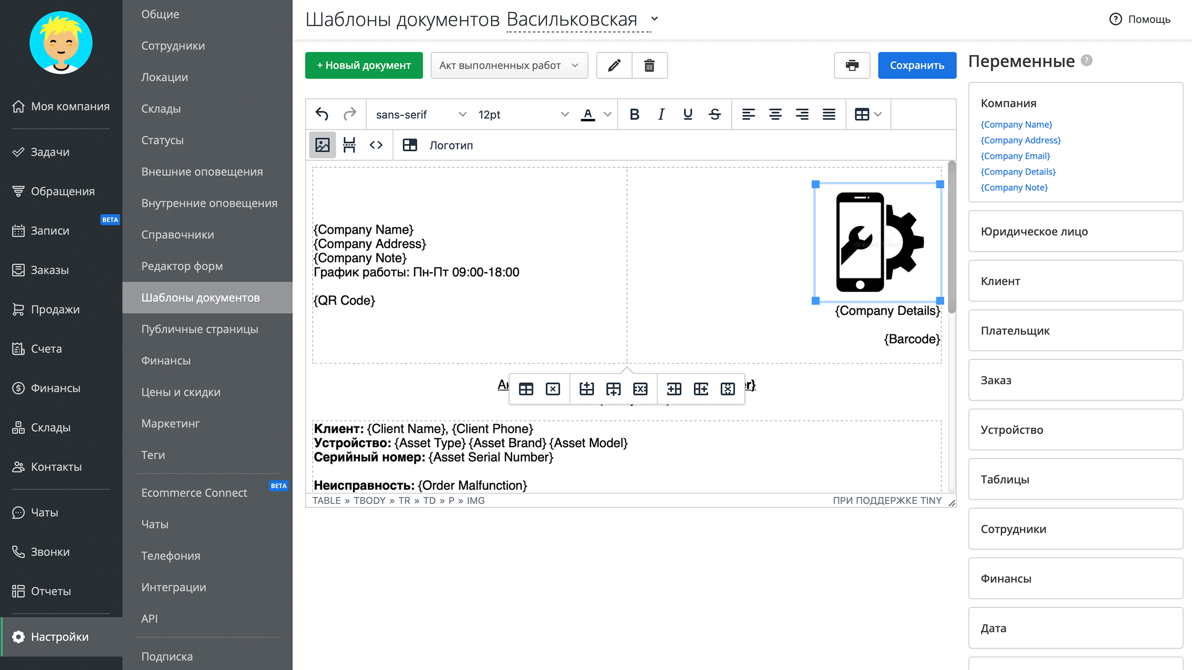Open the text color picker arrow
This screenshot has height=670, width=1192.
click(607, 114)
